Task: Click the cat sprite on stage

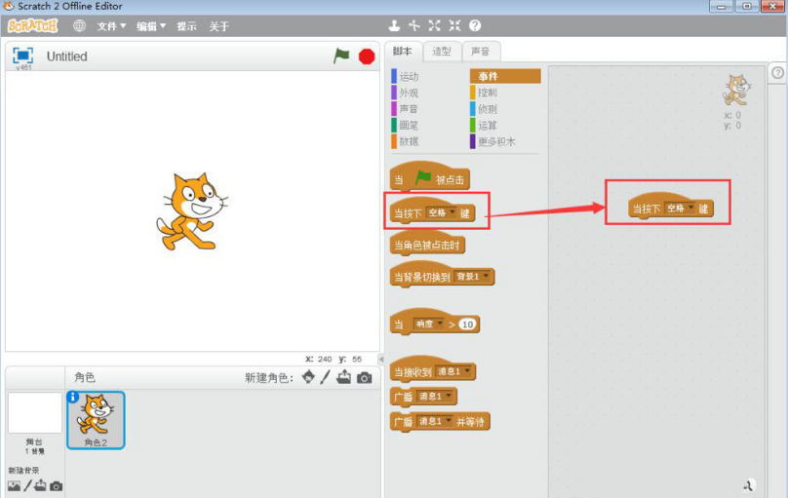Action: (x=191, y=211)
